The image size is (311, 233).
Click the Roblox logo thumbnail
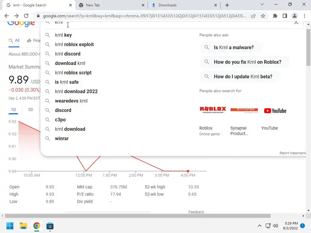[x=213, y=110]
